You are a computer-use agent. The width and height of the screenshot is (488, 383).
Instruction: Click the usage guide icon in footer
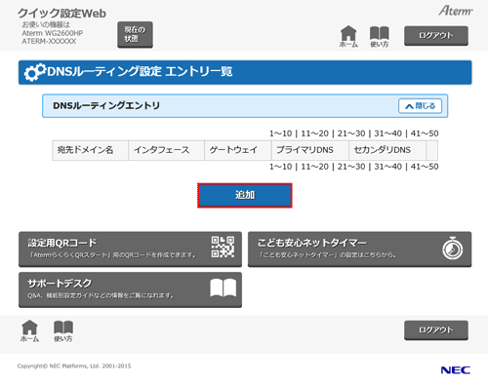coord(63,331)
